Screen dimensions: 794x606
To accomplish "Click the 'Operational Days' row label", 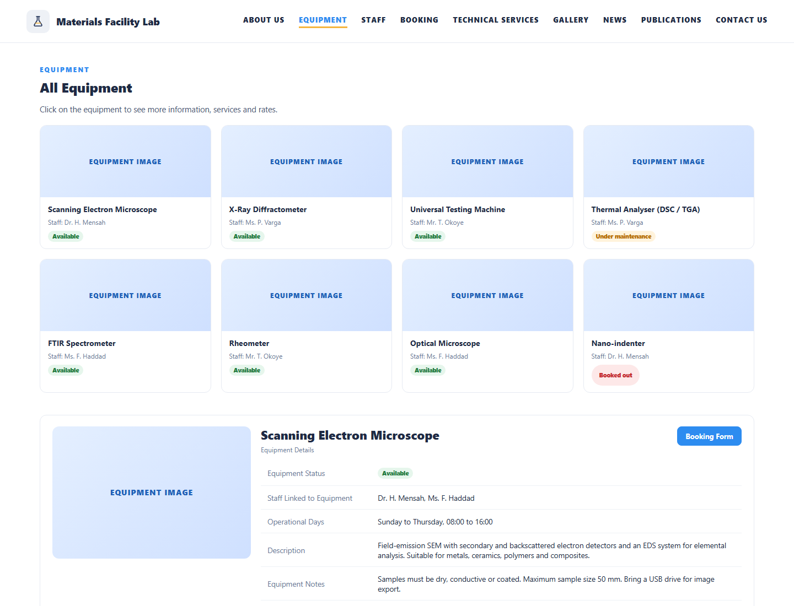I will tap(296, 522).
